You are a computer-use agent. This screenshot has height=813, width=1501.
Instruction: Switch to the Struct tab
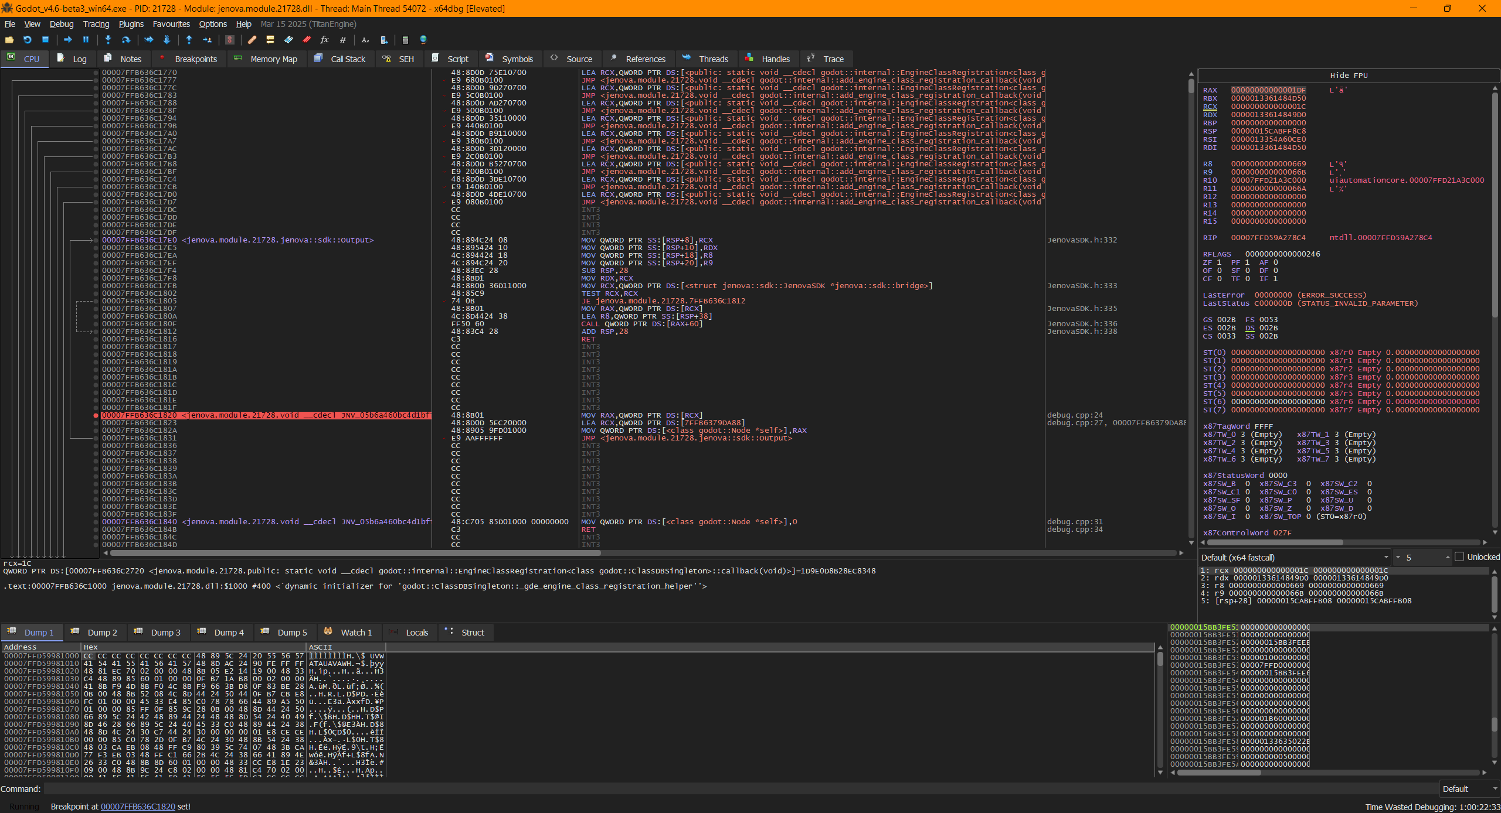(465, 633)
